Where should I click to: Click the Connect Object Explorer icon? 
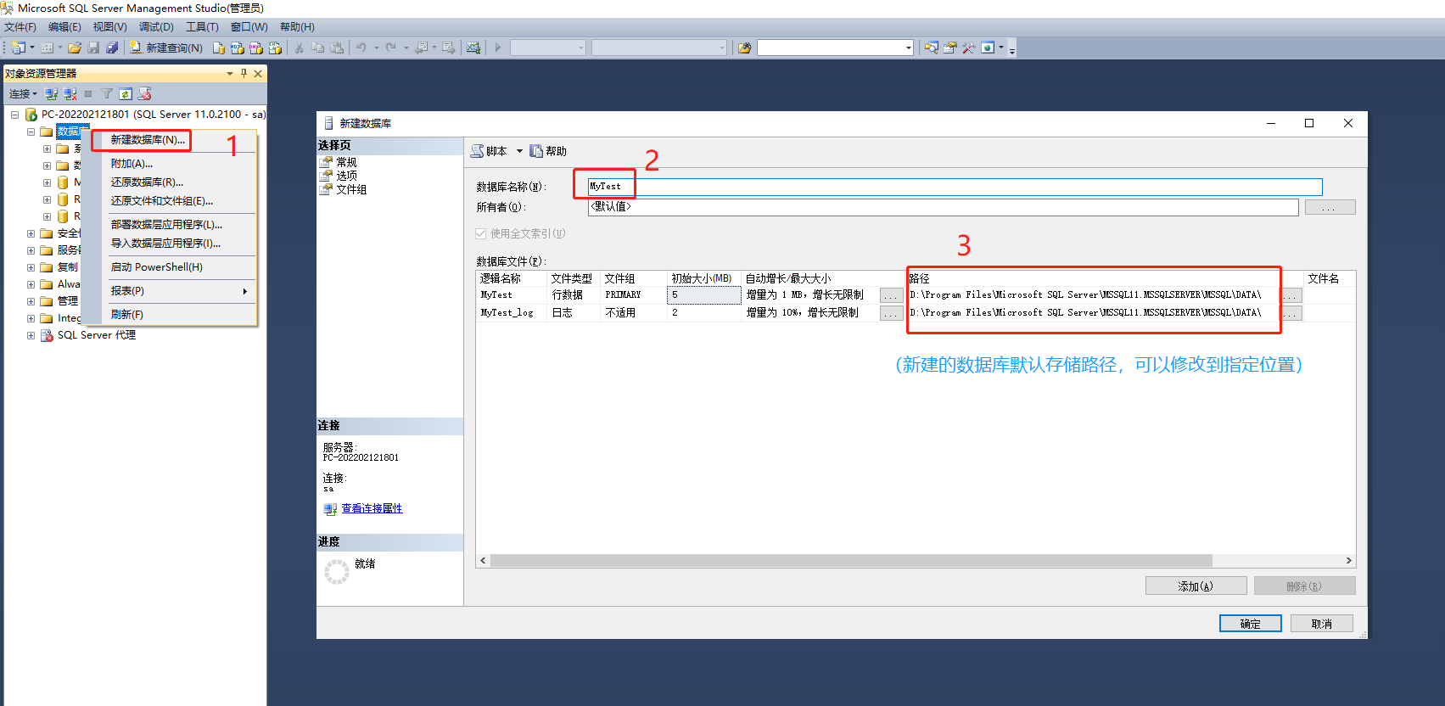click(51, 93)
